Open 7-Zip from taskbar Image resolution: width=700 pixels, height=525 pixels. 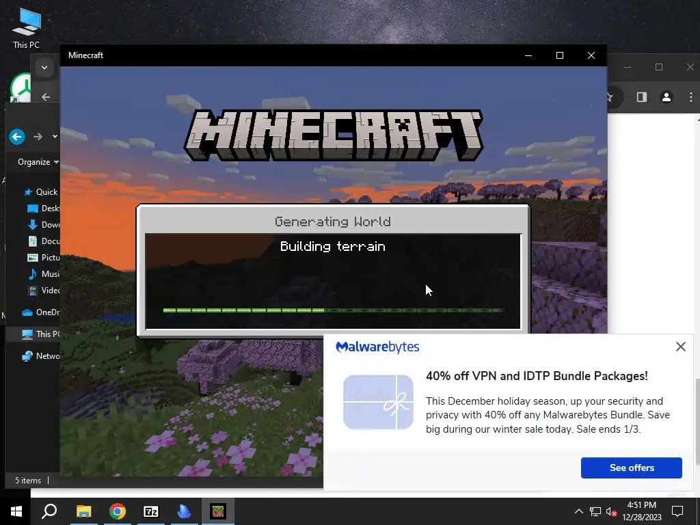151,511
